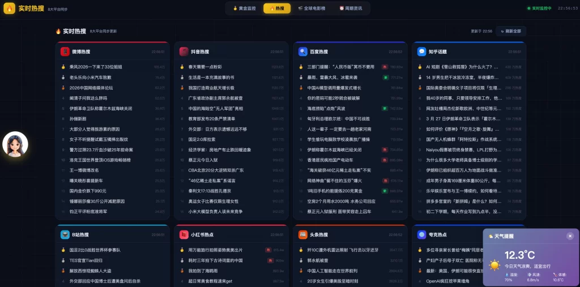The width and height of the screenshot is (580, 287).
Task: Click the bronze medal beside 2026中国网络媒体论坛
Action: click(63, 88)
